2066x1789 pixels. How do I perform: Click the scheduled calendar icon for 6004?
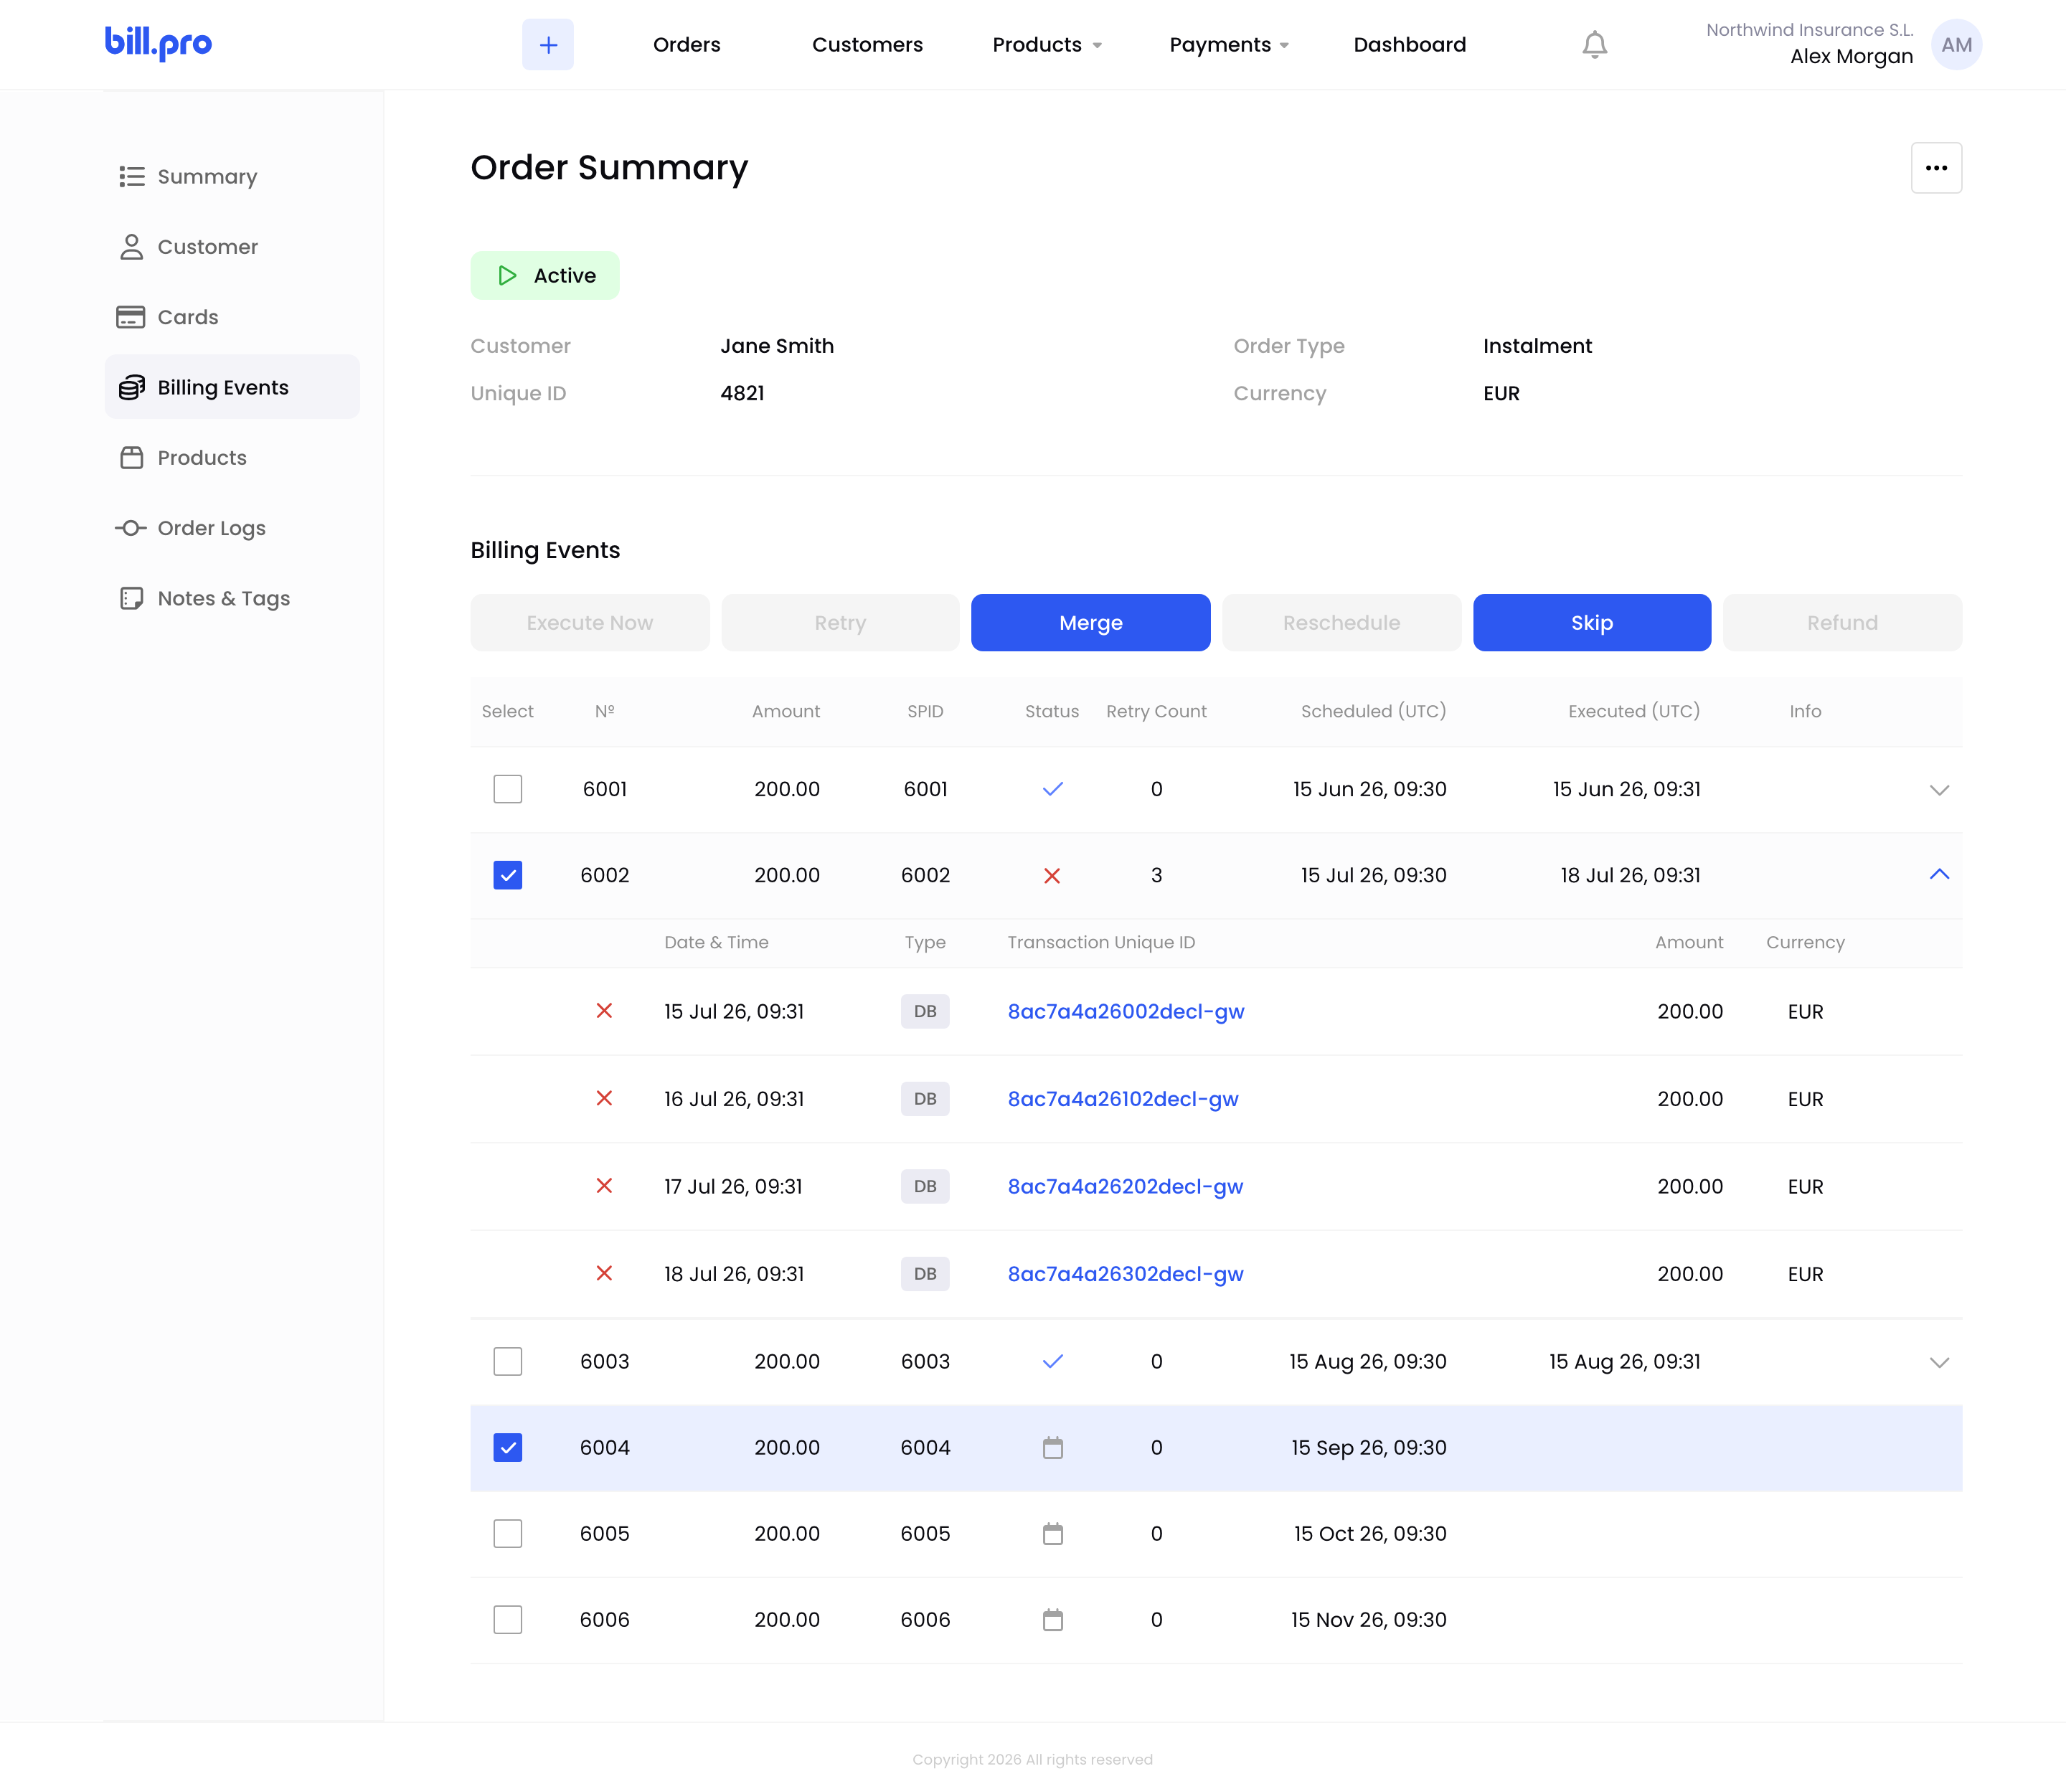(x=1052, y=1448)
